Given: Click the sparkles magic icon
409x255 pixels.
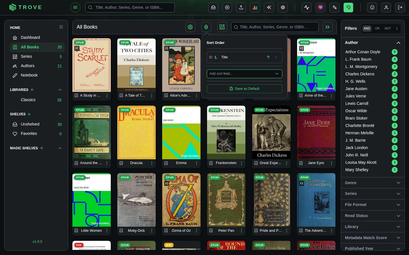Looking at the screenshot, I should 269,8.
